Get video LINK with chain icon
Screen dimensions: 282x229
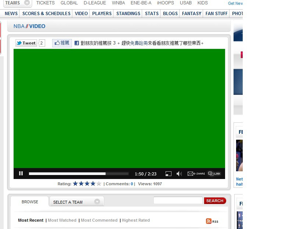click(x=214, y=173)
